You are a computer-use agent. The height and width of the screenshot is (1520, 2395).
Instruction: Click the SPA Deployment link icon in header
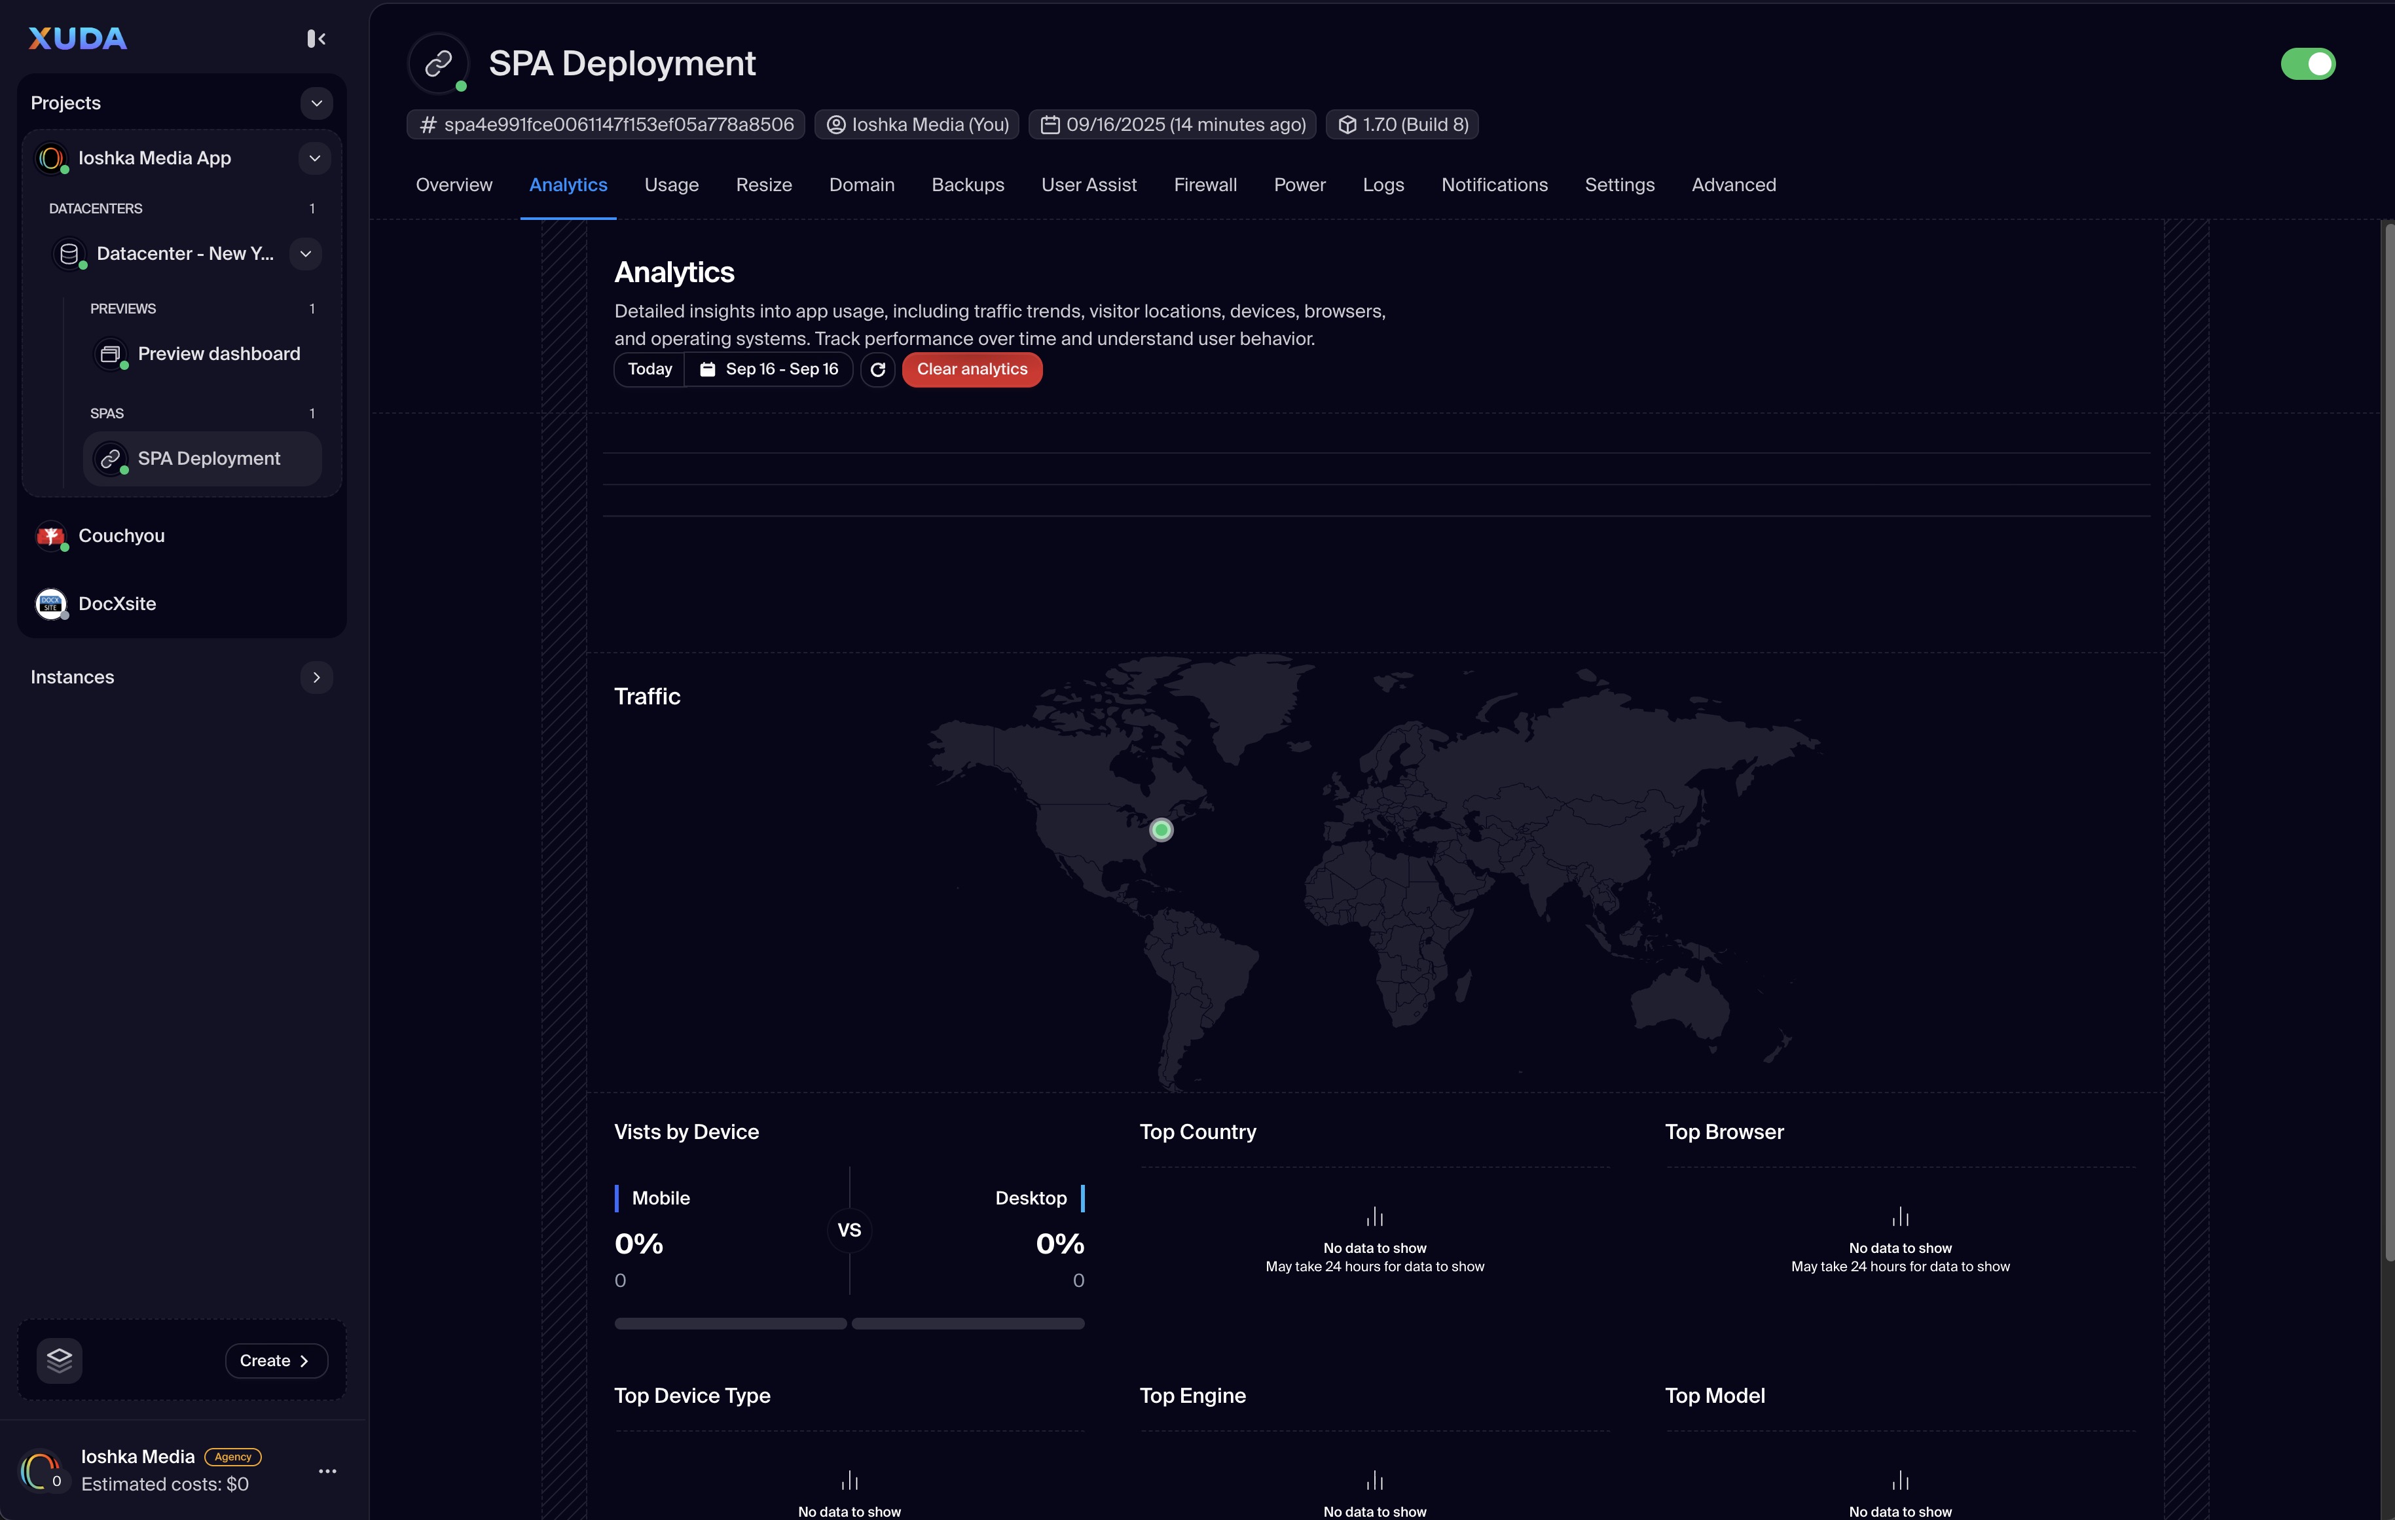pyautogui.click(x=439, y=65)
